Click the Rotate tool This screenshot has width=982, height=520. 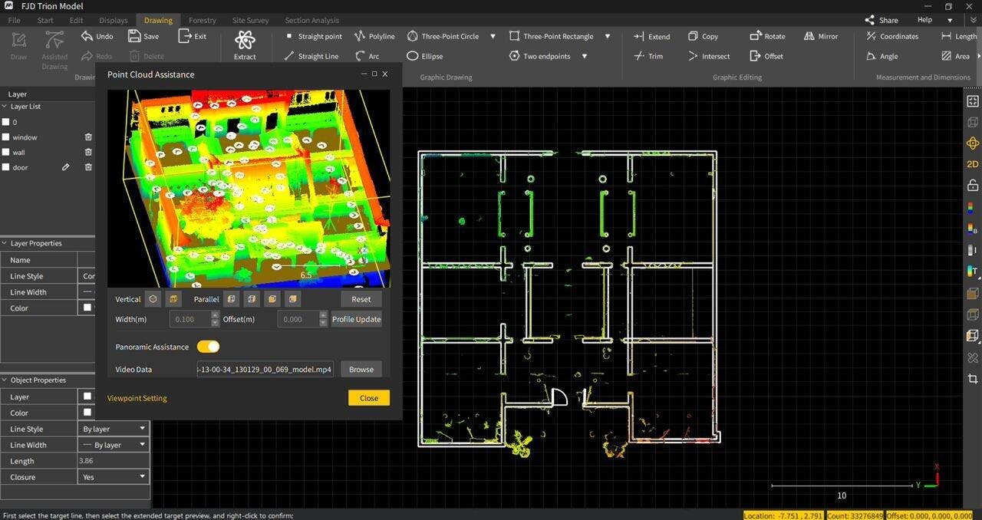[x=767, y=36]
